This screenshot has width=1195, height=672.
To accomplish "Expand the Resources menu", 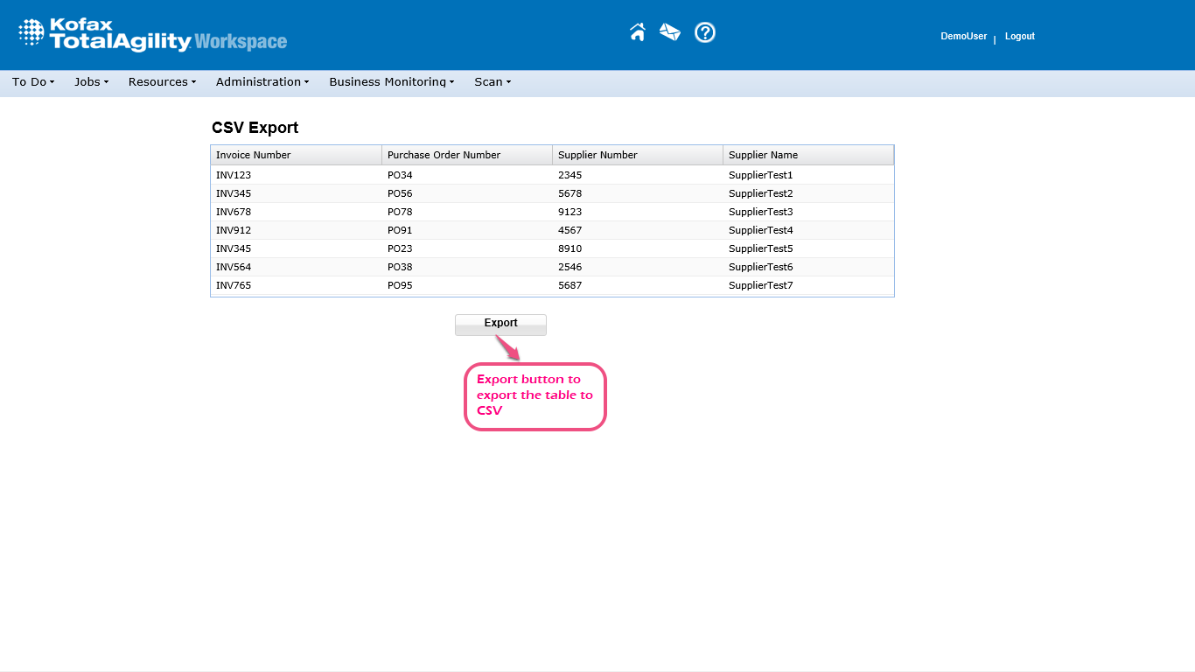I will point(162,82).
